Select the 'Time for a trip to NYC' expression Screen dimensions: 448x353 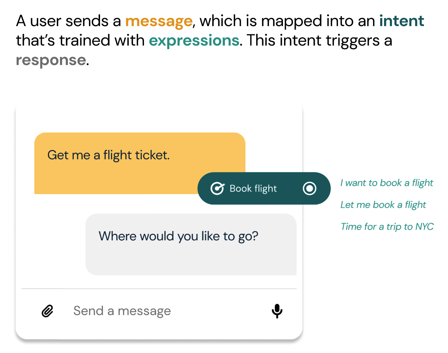click(387, 227)
